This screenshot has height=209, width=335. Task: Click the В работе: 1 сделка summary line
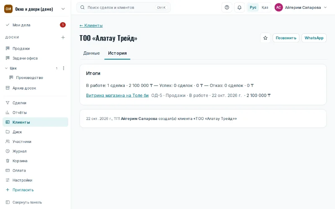[x=170, y=86]
